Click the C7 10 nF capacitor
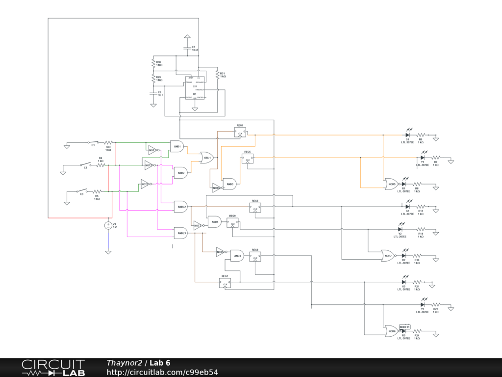502x377 pixels. pyautogui.click(x=187, y=48)
